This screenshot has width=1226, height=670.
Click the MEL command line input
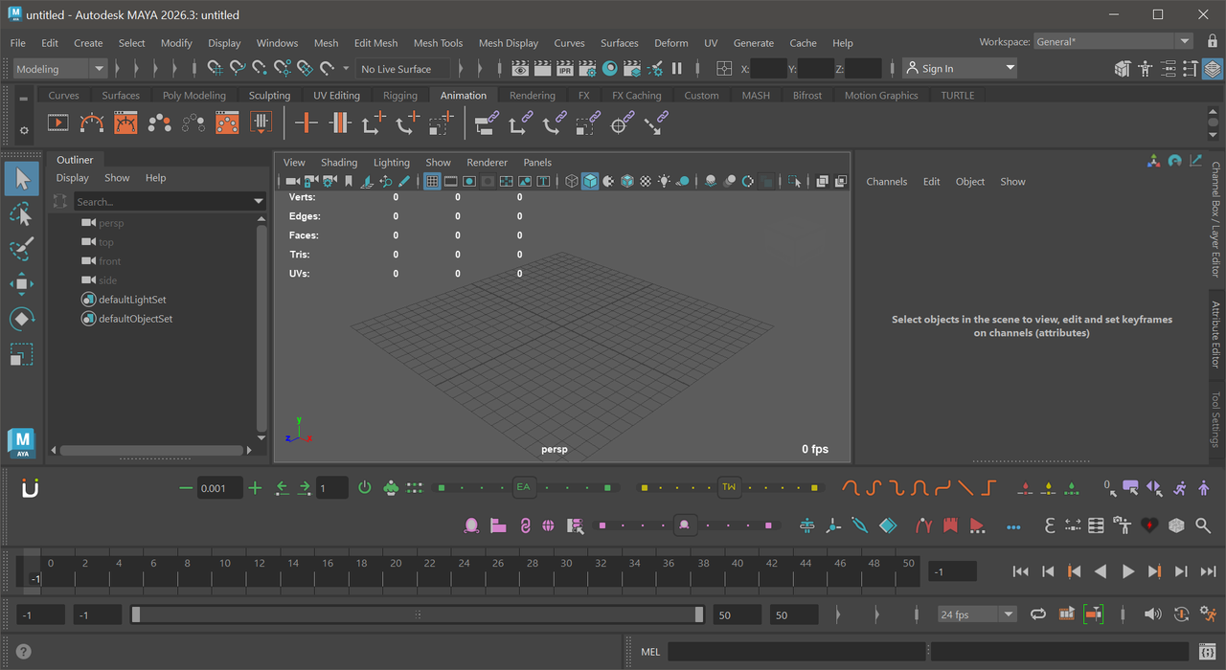(796, 652)
